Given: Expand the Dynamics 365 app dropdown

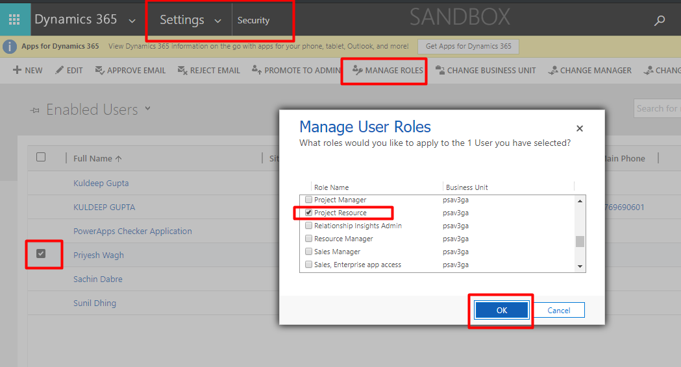Looking at the screenshot, I should (132, 21).
